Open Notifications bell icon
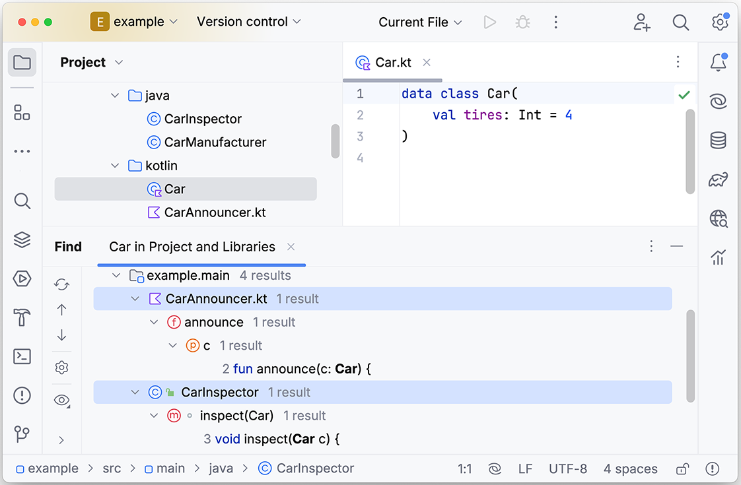This screenshot has height=485, width=741. (x=718, y=62)
